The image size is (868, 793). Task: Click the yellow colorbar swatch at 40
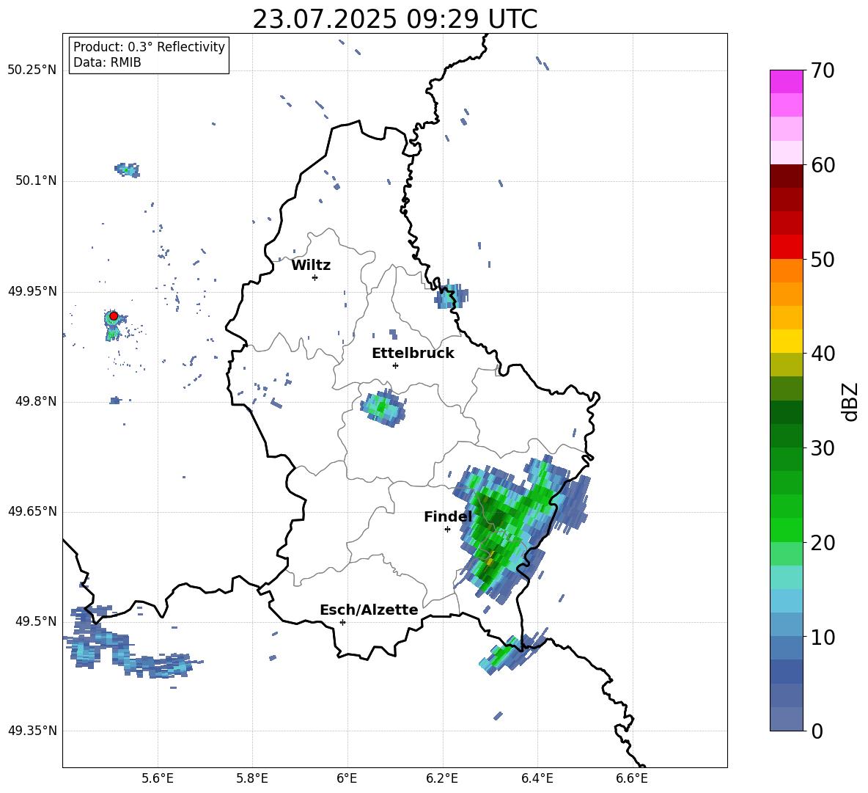point(786,341)
